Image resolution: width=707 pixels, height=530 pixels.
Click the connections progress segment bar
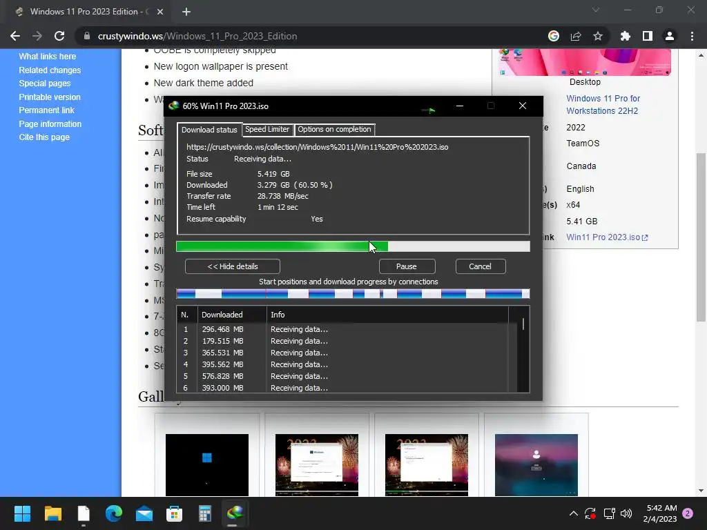(353, 294)
